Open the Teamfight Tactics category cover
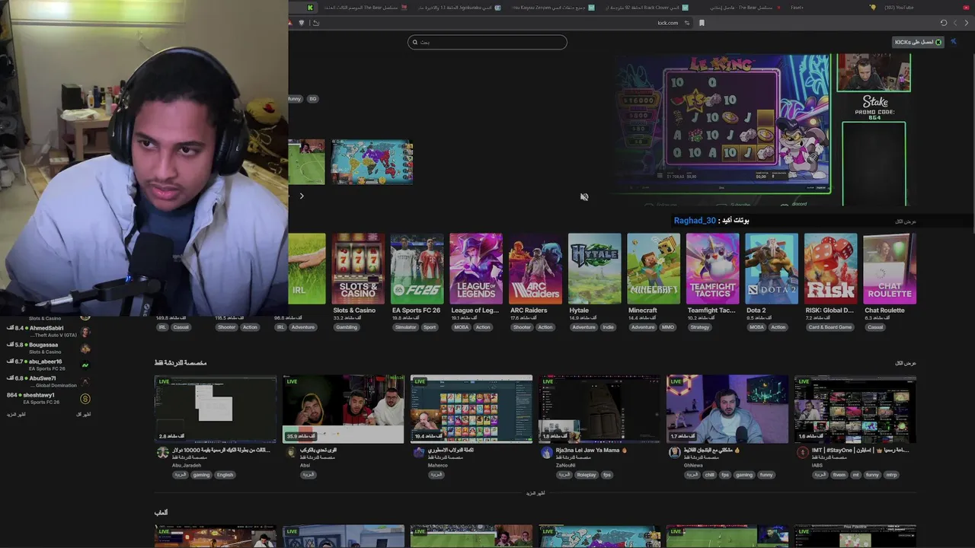Screen dimensions: 975x548 (712, 268)
